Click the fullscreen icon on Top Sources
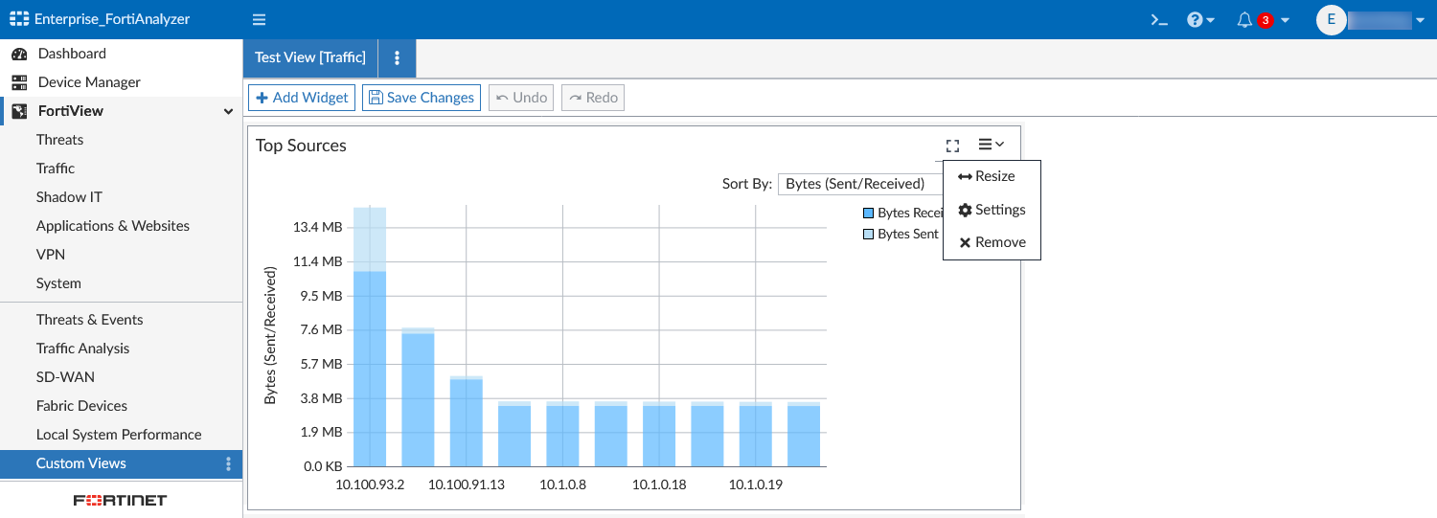 pyautogui.click(x=952, y=146)
